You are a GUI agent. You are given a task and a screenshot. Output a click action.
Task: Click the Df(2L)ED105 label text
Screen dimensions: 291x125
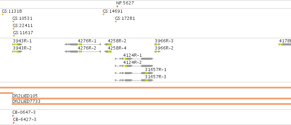pyautogui.click(x=25, y=96)
